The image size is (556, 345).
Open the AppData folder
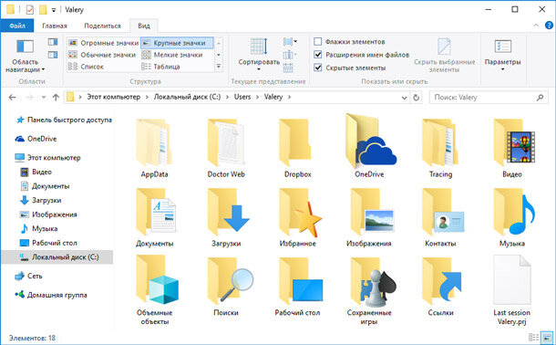pyautogui.click(x=154, y=149)
